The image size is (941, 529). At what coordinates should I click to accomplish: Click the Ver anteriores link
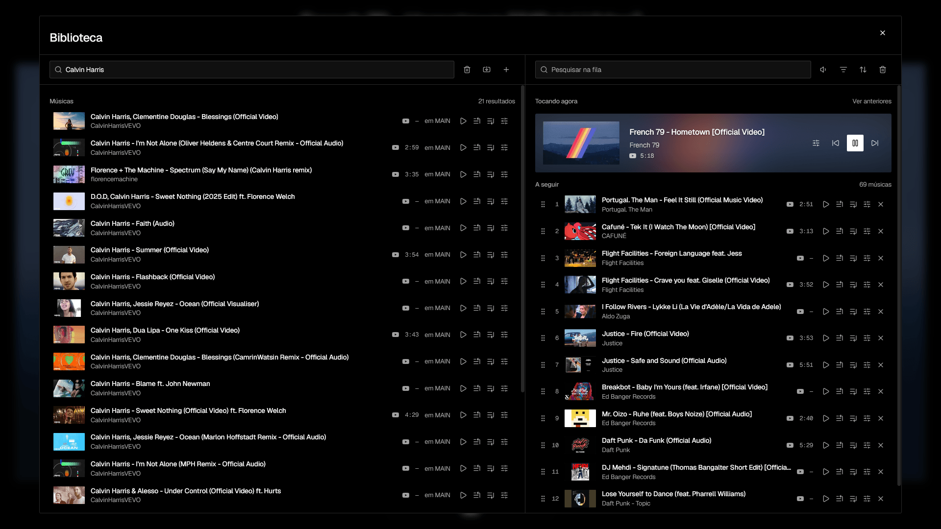coord(872,101)
